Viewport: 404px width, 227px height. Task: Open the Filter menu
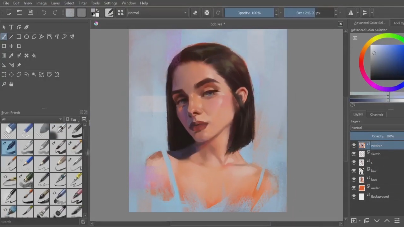(83, 3)
